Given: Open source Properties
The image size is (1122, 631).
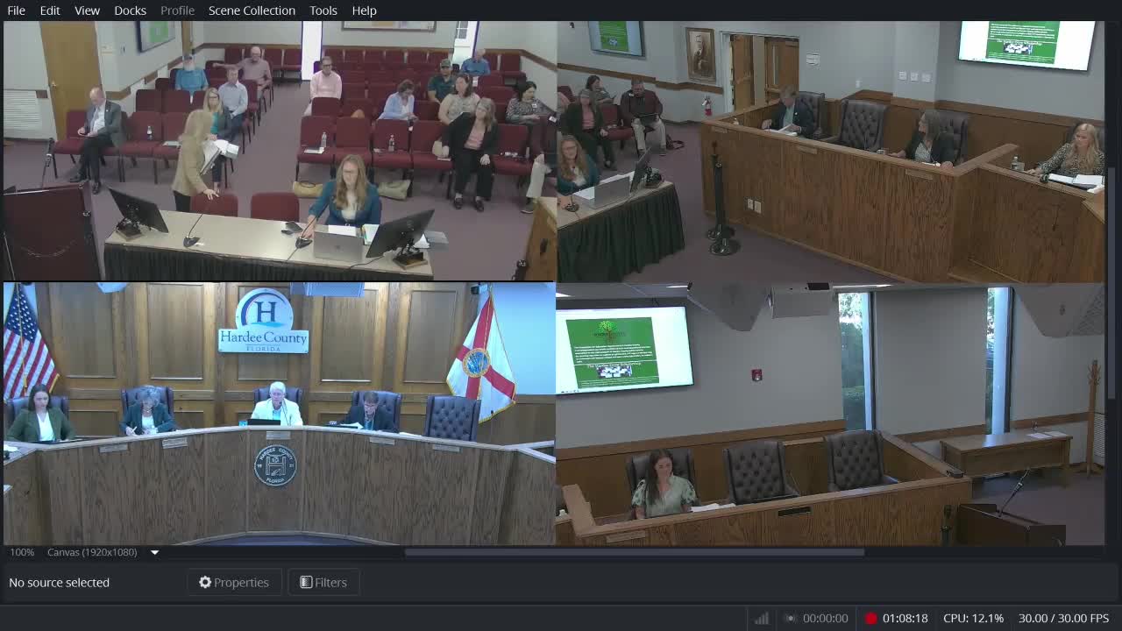Looking at the screenshot, I should click(234, 583).
